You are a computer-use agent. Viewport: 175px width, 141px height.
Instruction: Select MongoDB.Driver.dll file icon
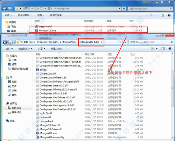37,129
